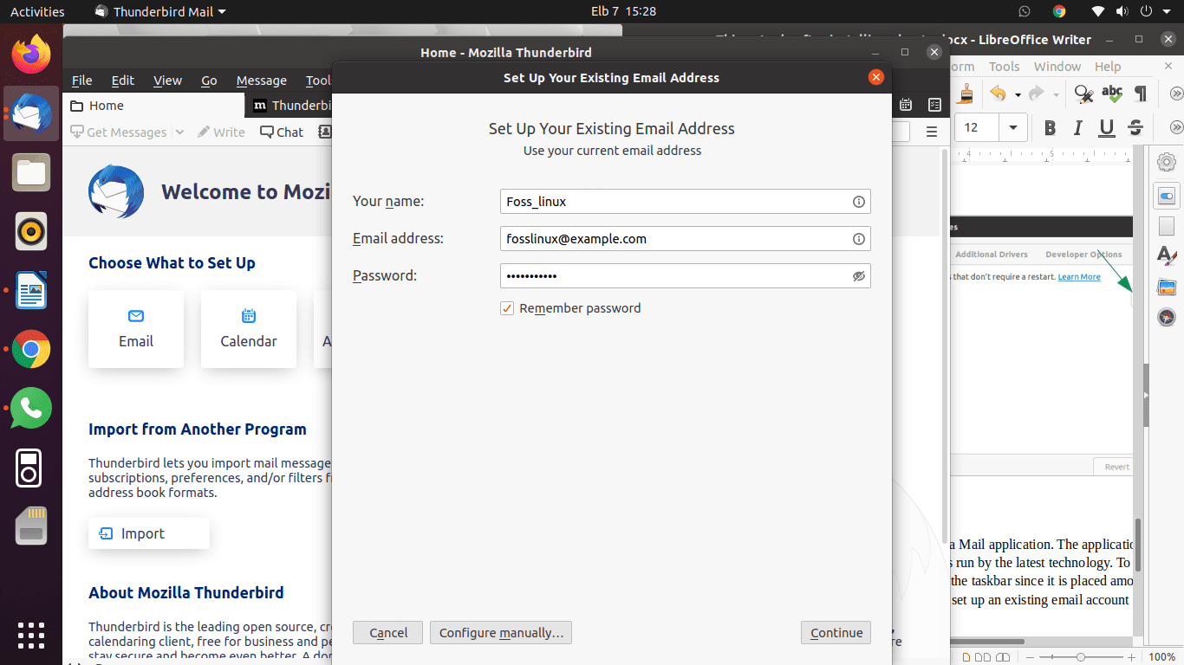Open the Chat toolbar button in Thunderbird
The width and height of the screenshot is (1184, 665).
pos(281,132)
